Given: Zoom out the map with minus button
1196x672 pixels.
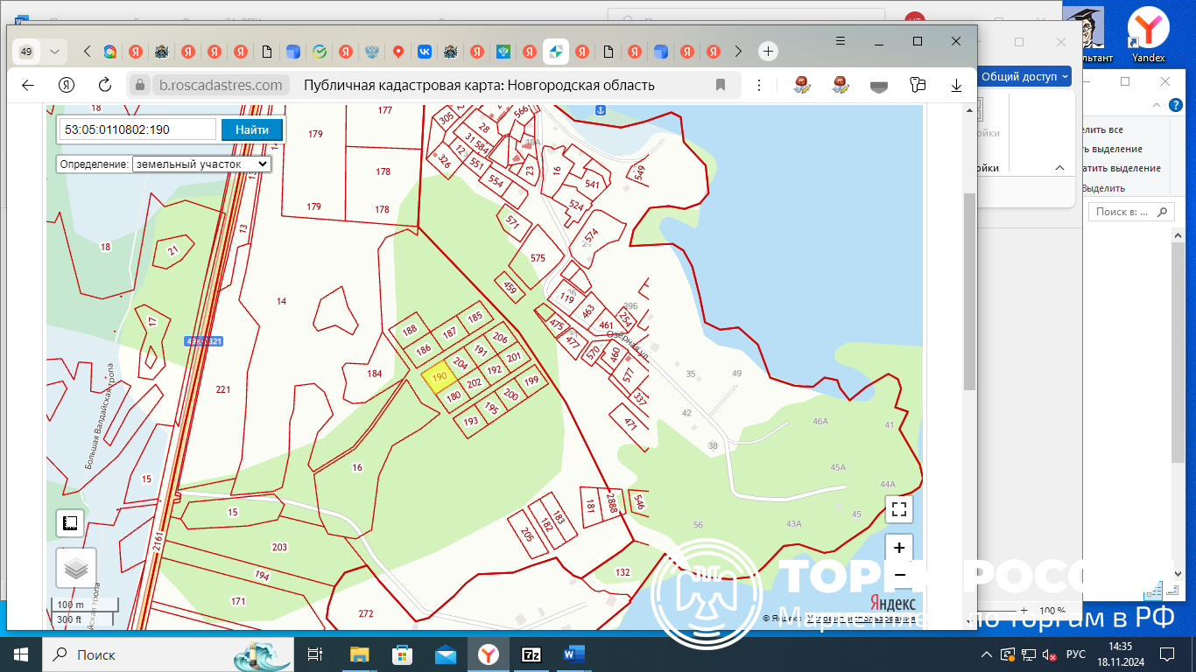Looking at the screenshot, I should [x=899, y=574].
